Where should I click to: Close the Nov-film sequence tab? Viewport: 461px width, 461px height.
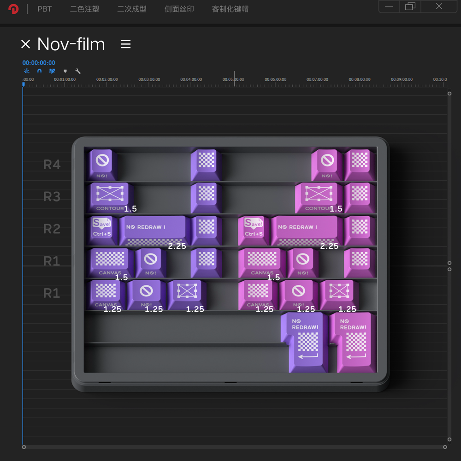coord(25,44)
